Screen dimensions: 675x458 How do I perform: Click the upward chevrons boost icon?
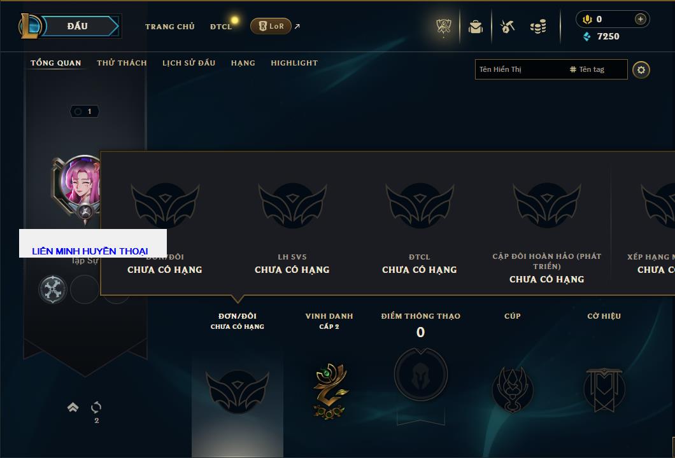pos(73,407)
